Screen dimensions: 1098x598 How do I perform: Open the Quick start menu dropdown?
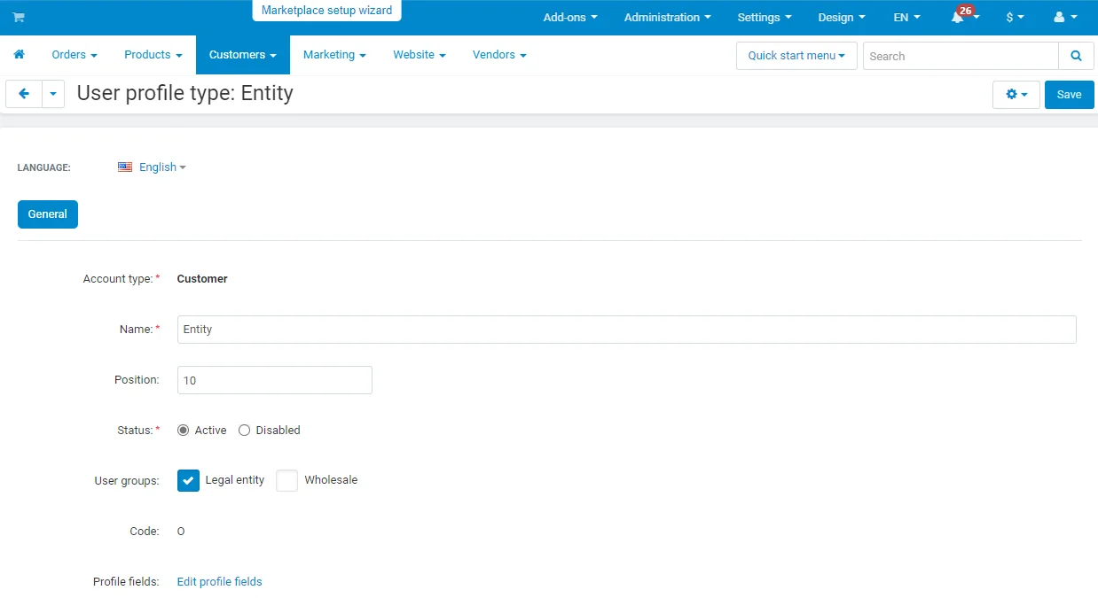point(796,56)
